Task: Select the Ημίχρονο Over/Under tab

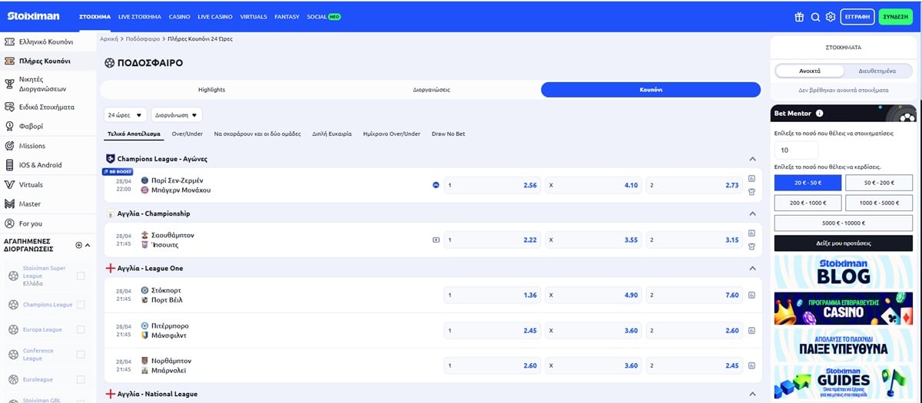Action: coord(392,134)
